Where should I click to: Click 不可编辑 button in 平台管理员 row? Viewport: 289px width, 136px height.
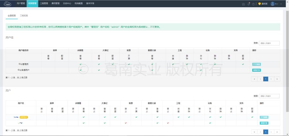coord(256,64)
